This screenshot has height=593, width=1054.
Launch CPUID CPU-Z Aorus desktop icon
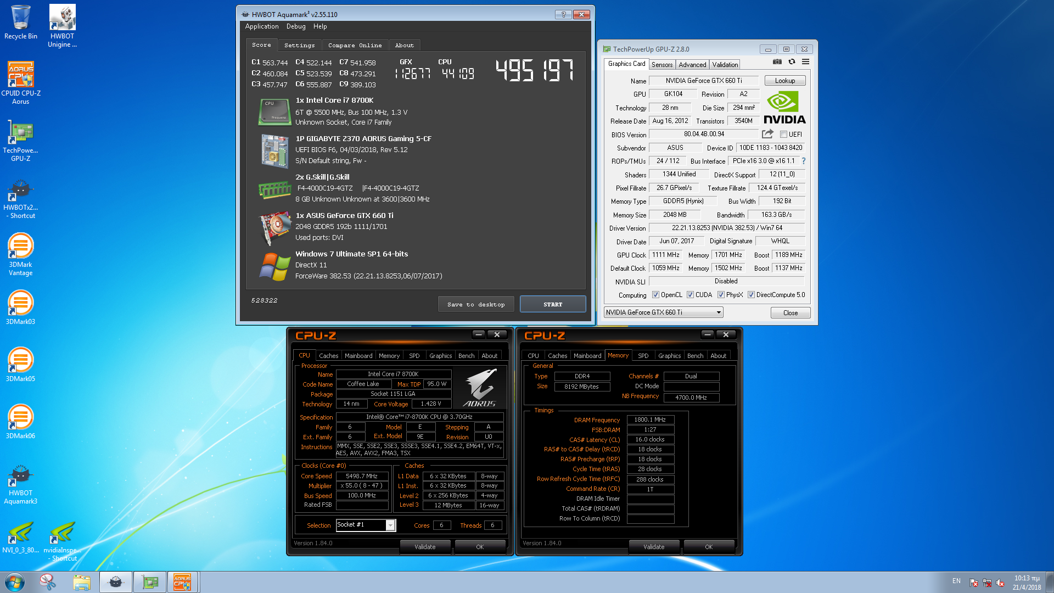pos(21,83)
